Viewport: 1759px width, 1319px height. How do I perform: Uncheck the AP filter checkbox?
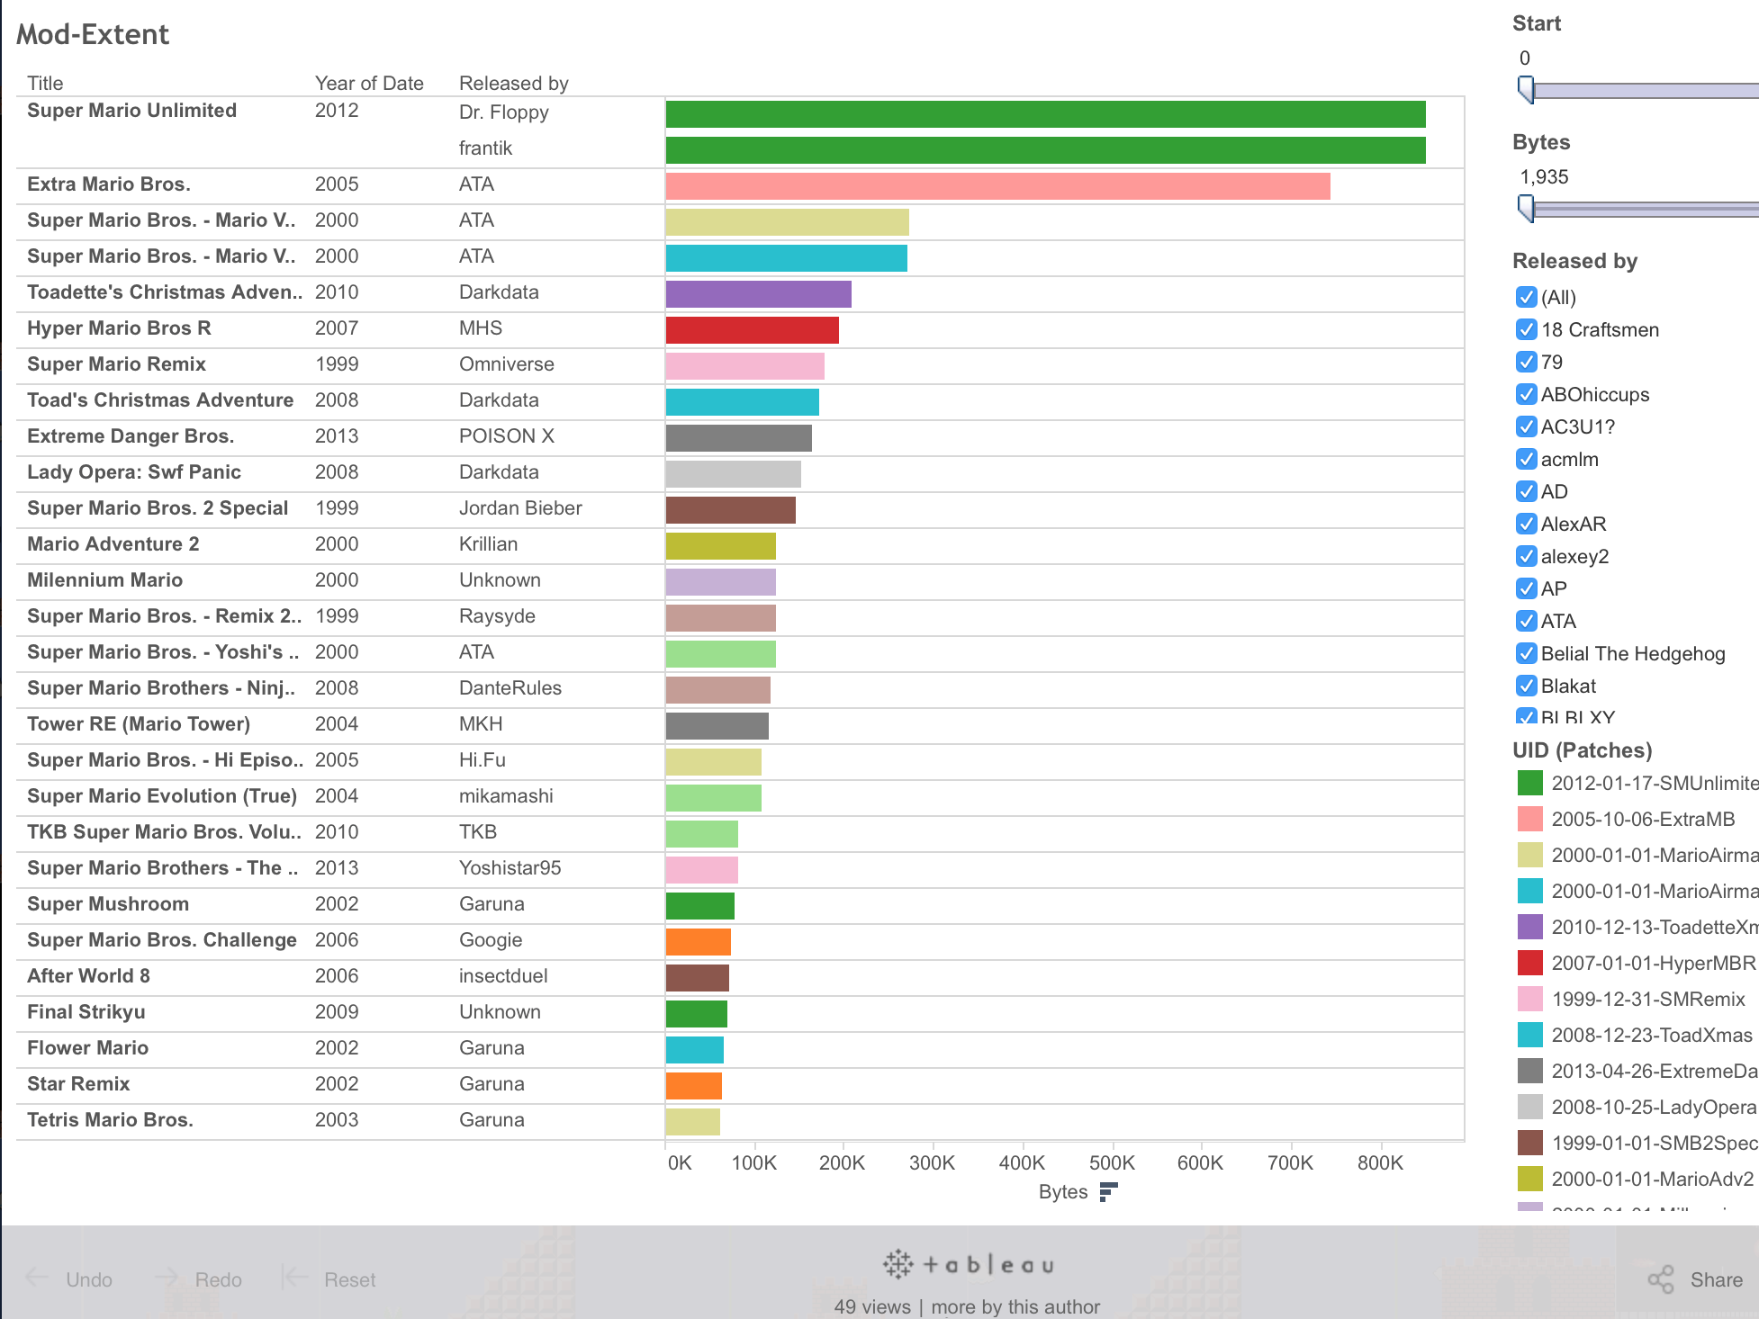pyautogui.click(x=1526, y=588)
